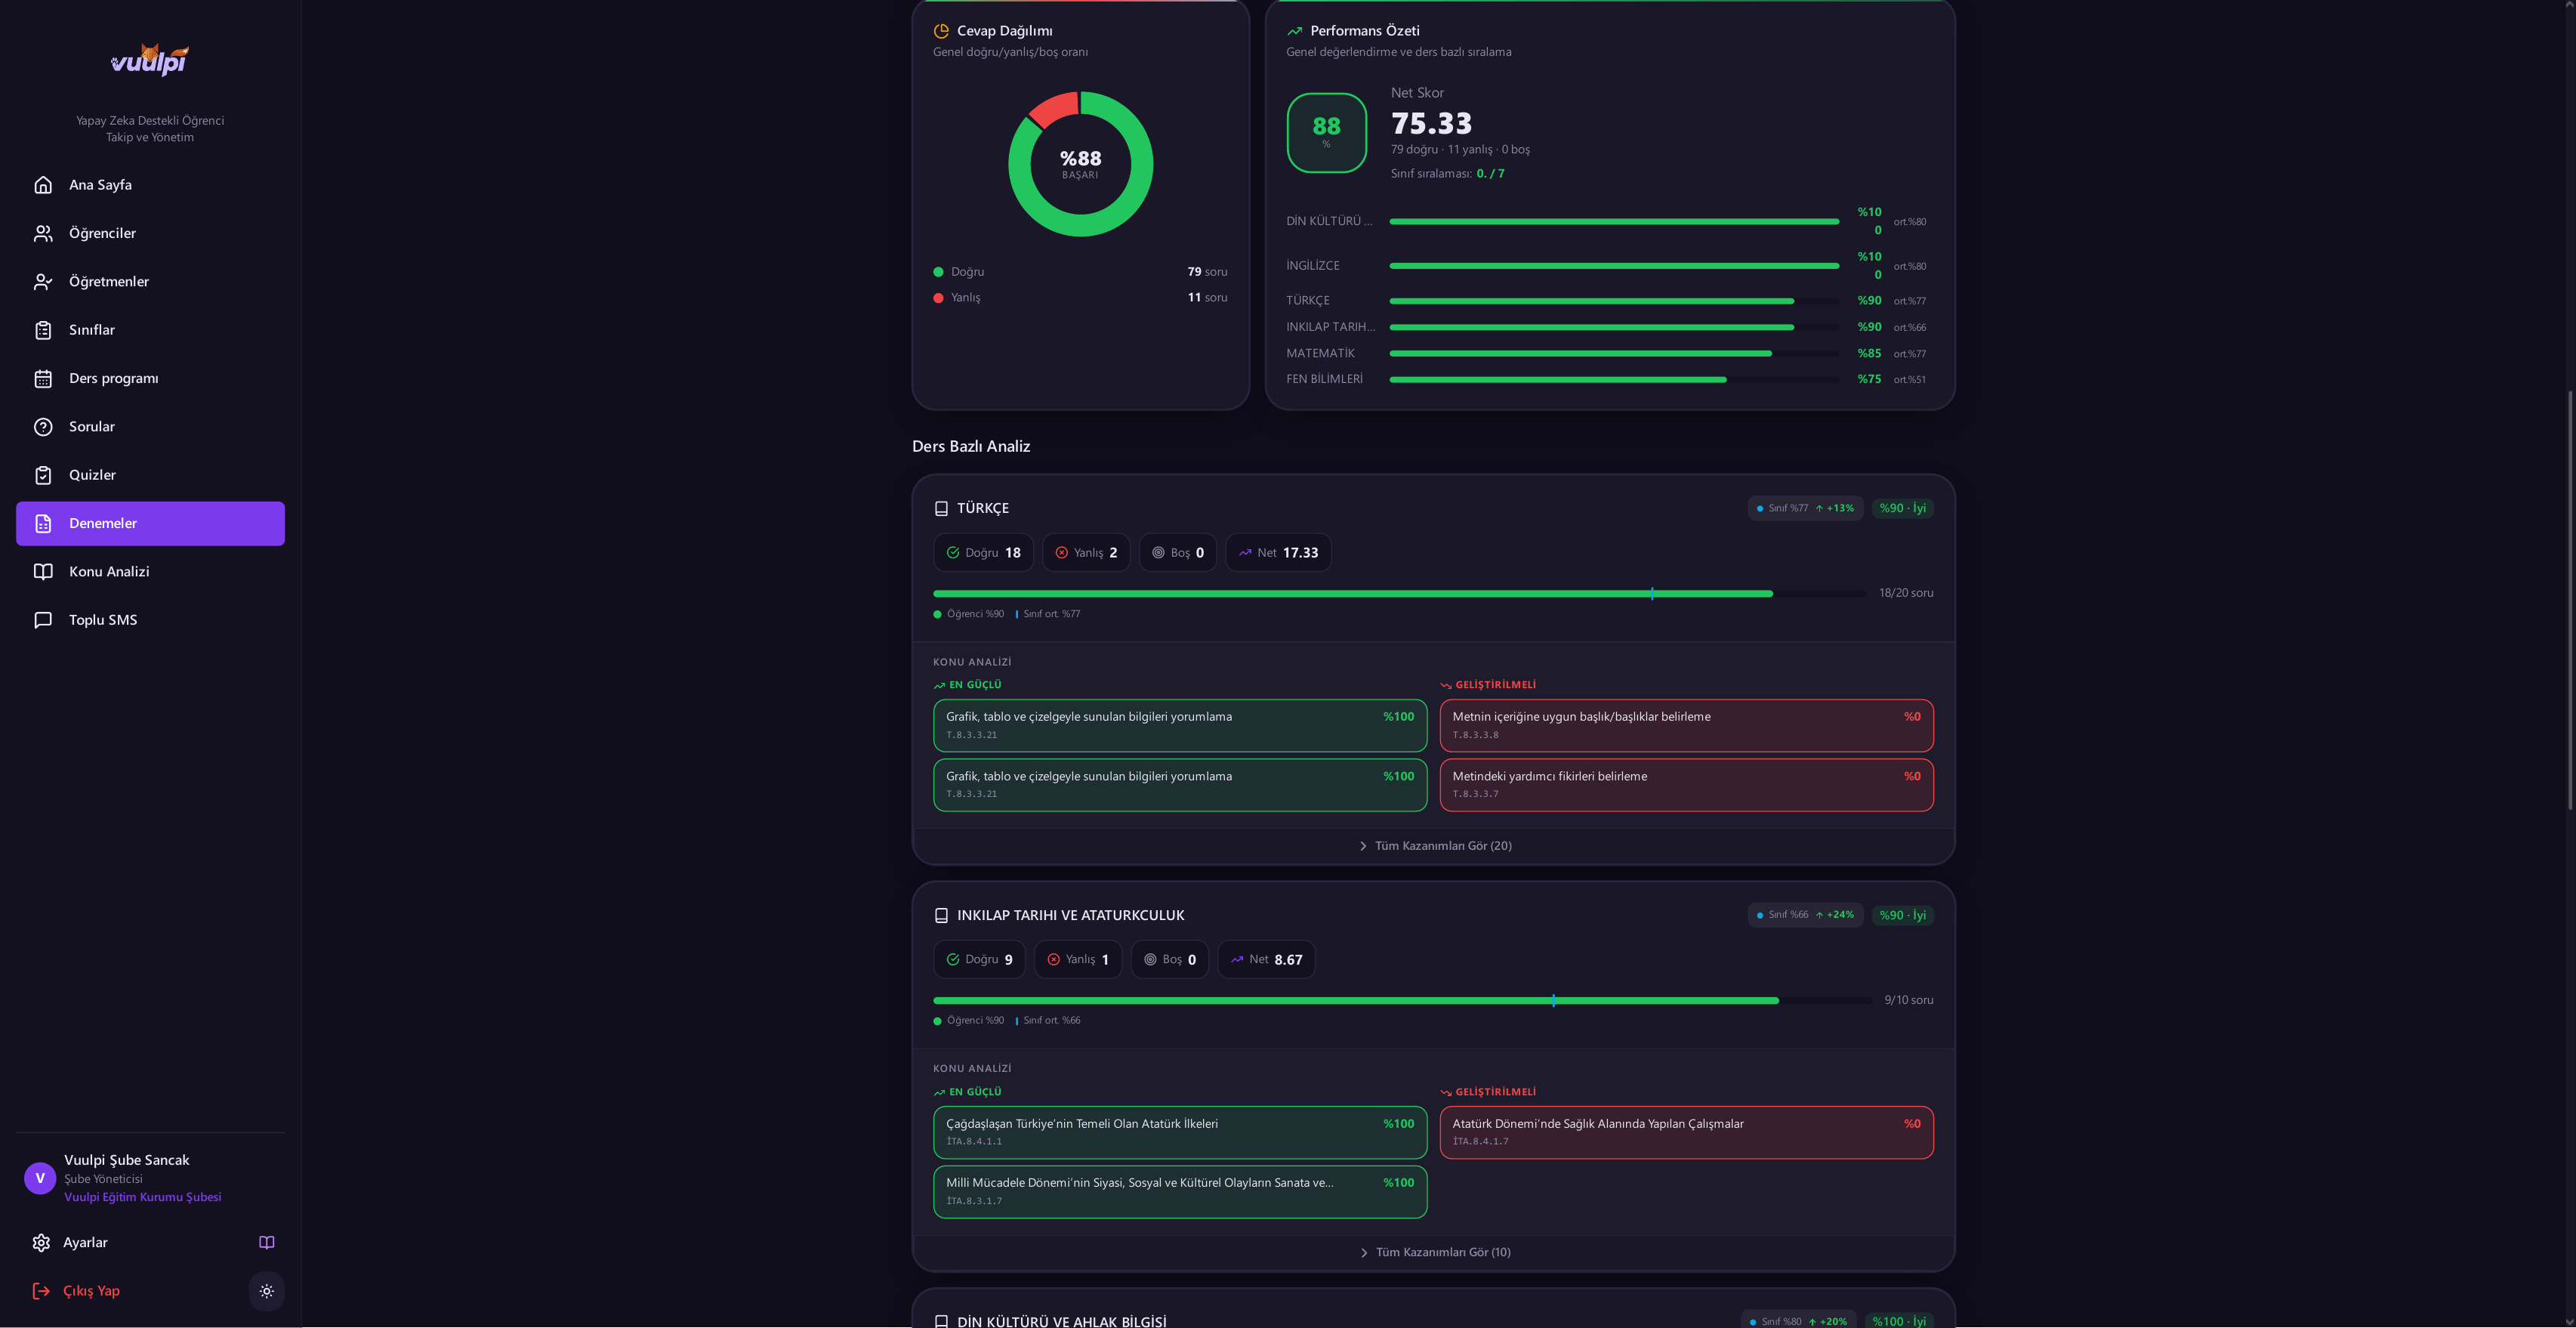Open the Quizler clipboard-check icon
The width and height of the screenshot is (2576, 1328).
[43, 475]
